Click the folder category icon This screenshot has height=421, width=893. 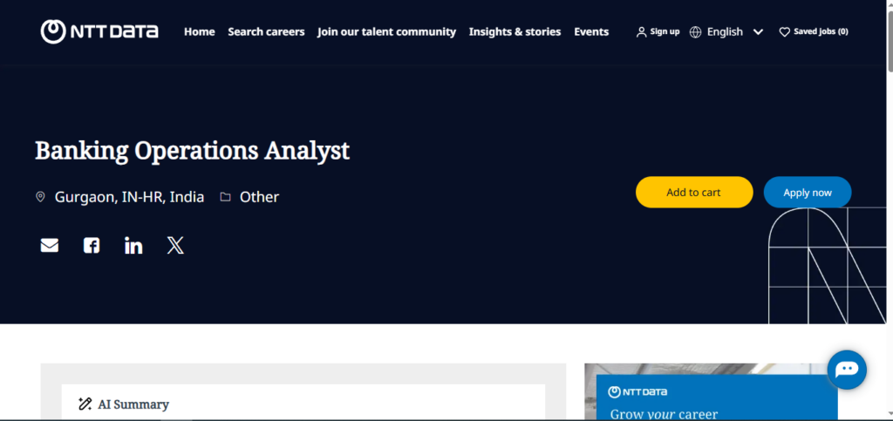[226, 197]
